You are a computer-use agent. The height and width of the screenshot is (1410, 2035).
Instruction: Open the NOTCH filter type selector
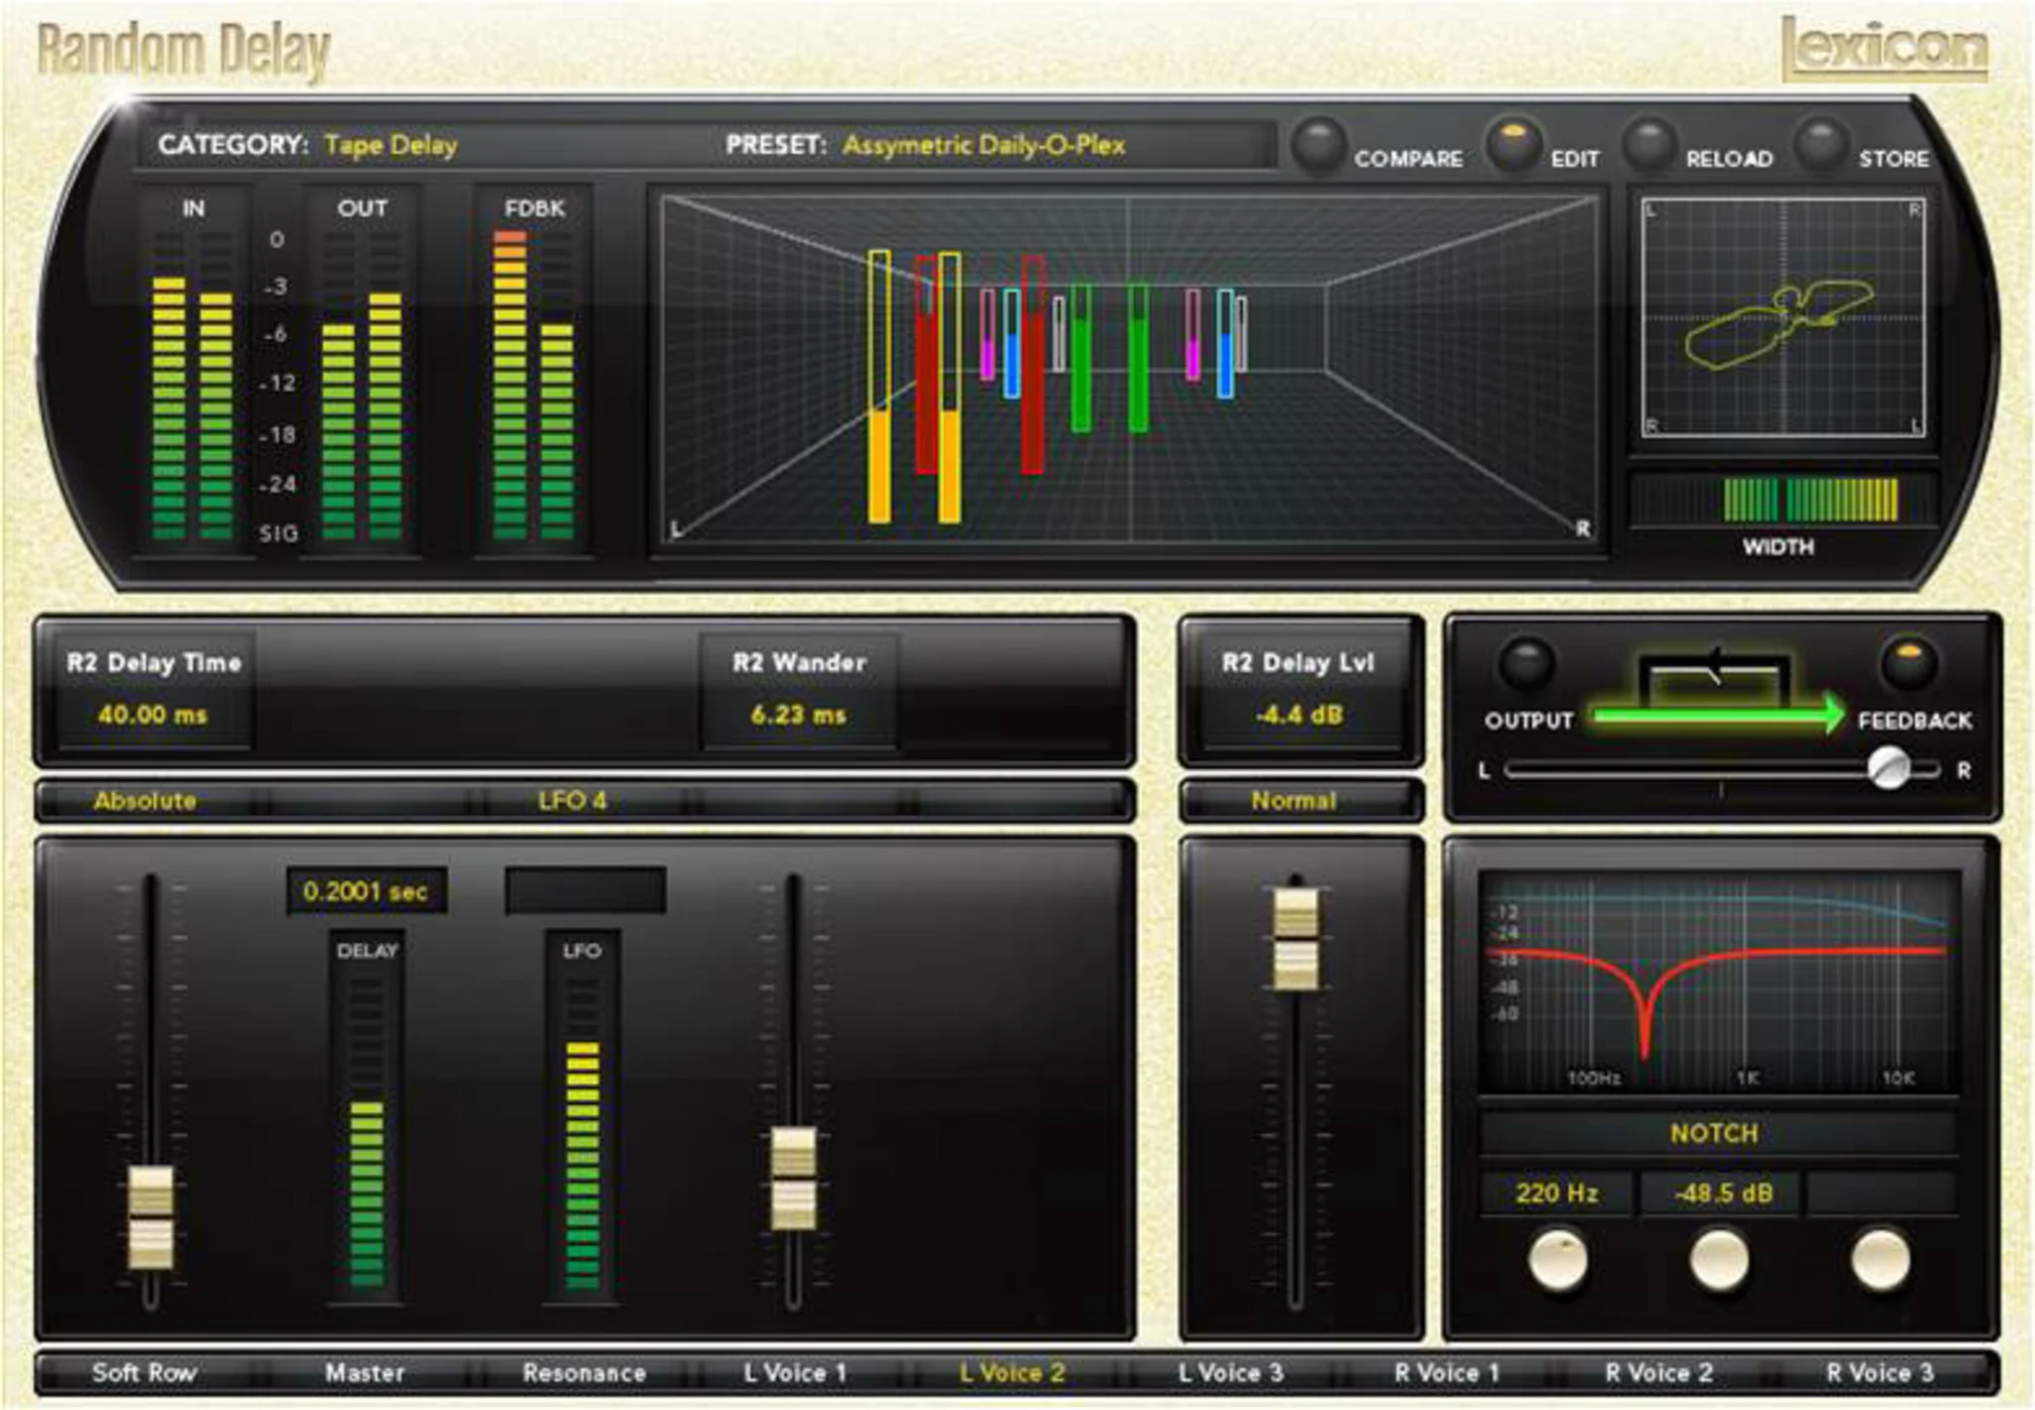(x=1715, y=1133)
